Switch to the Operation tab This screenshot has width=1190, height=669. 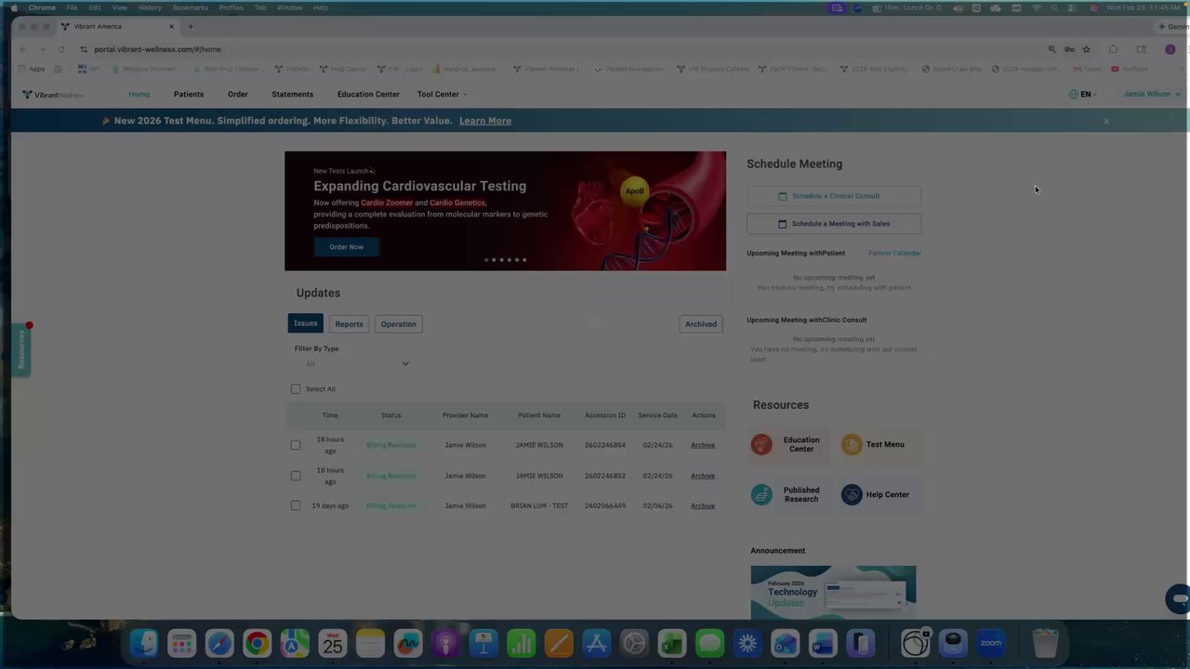pyautogui.click(x=398, y=324)
